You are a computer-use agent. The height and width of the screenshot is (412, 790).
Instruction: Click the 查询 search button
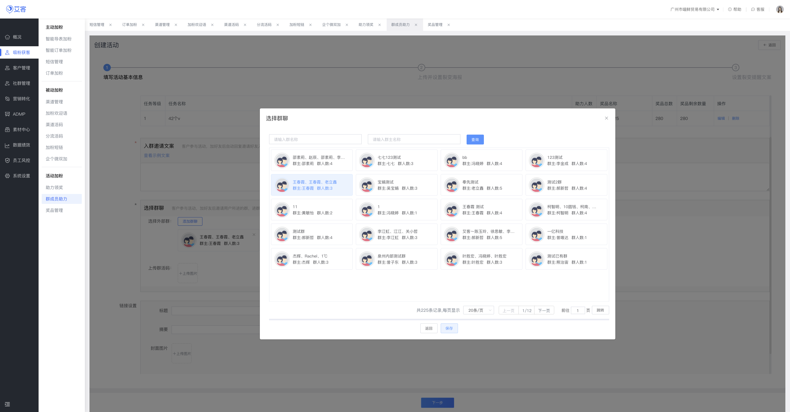point(475,139)
